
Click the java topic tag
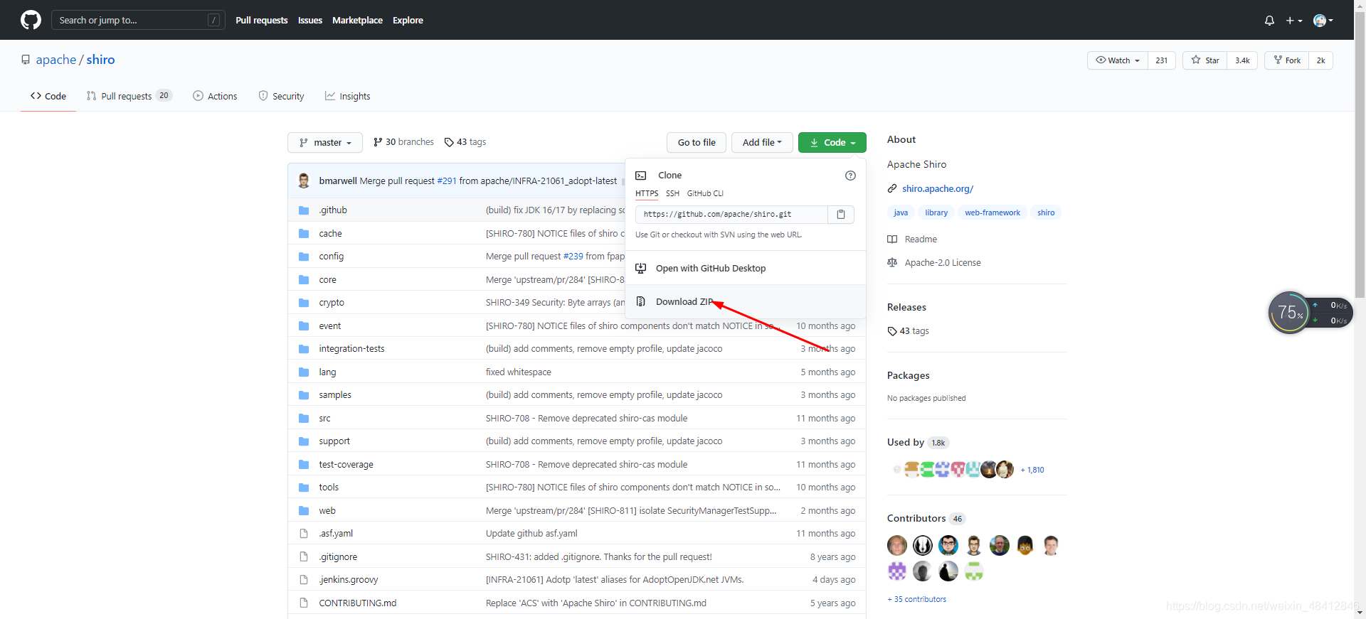[x=901, y=212]
